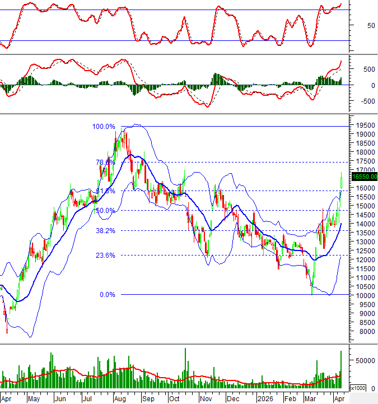Click the Feb label on time axis

click(x=290, y=398)
